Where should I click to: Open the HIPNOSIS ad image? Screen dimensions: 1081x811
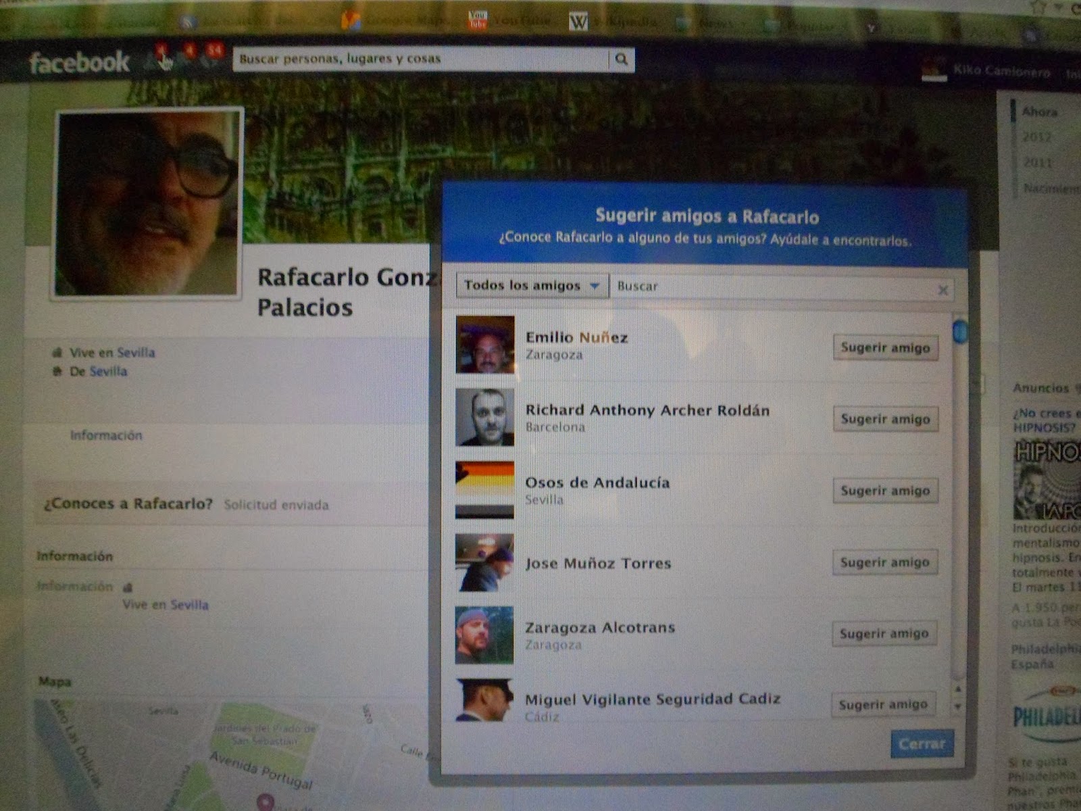[x=1047, y=480]
